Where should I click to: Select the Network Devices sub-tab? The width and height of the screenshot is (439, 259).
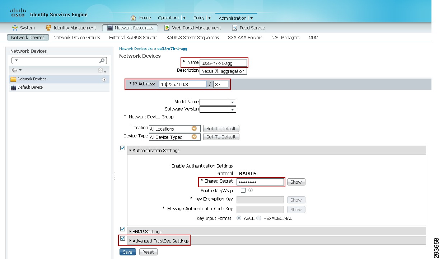[28, 37]
